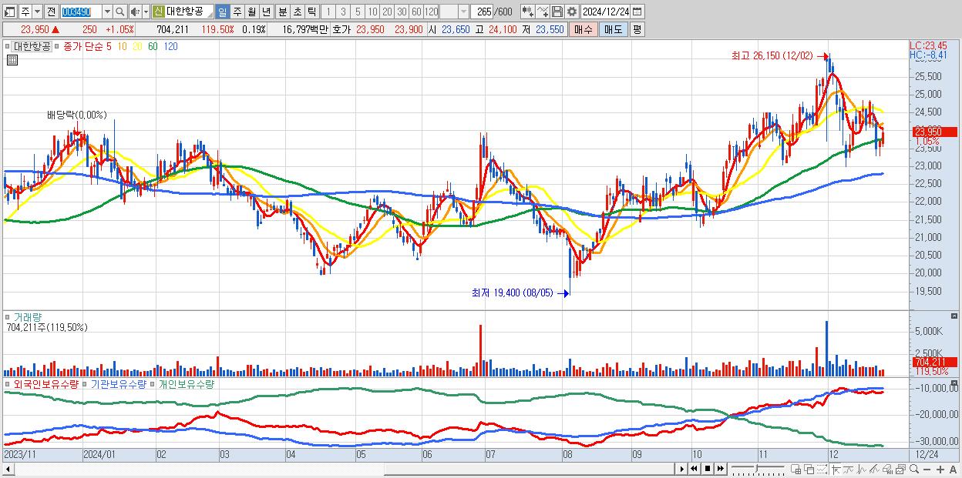This screenshot has height=478, width=962.
Task: Choose interval 1 button
Action: 328,12
